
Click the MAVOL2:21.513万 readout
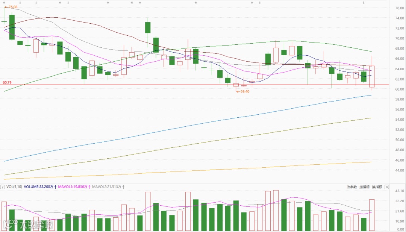pos(107,187)
